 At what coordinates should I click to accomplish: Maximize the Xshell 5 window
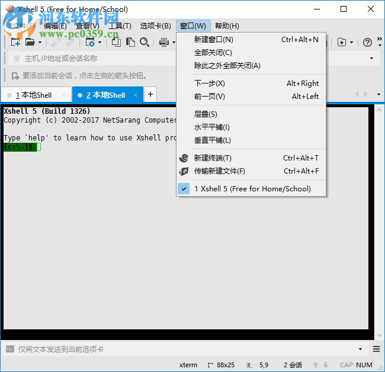(344, 9)
